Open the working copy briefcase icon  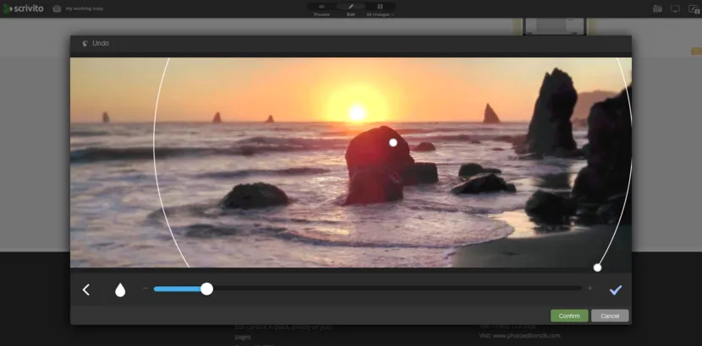57,8
